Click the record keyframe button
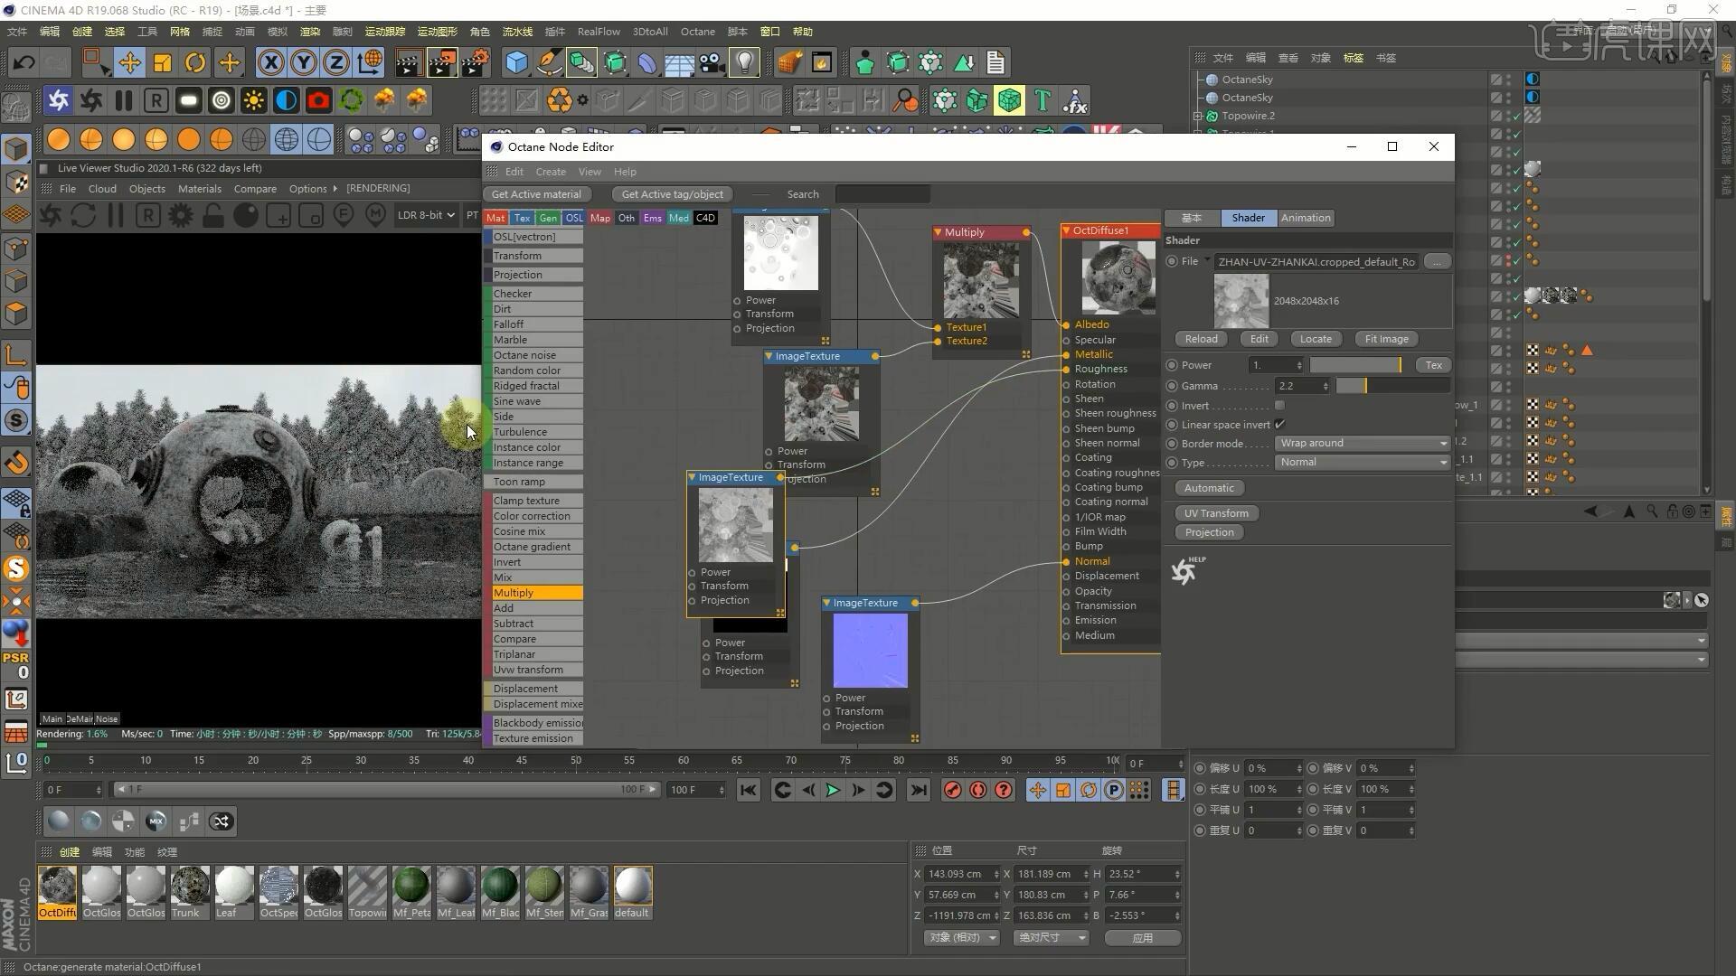 [x=953, y=790]
